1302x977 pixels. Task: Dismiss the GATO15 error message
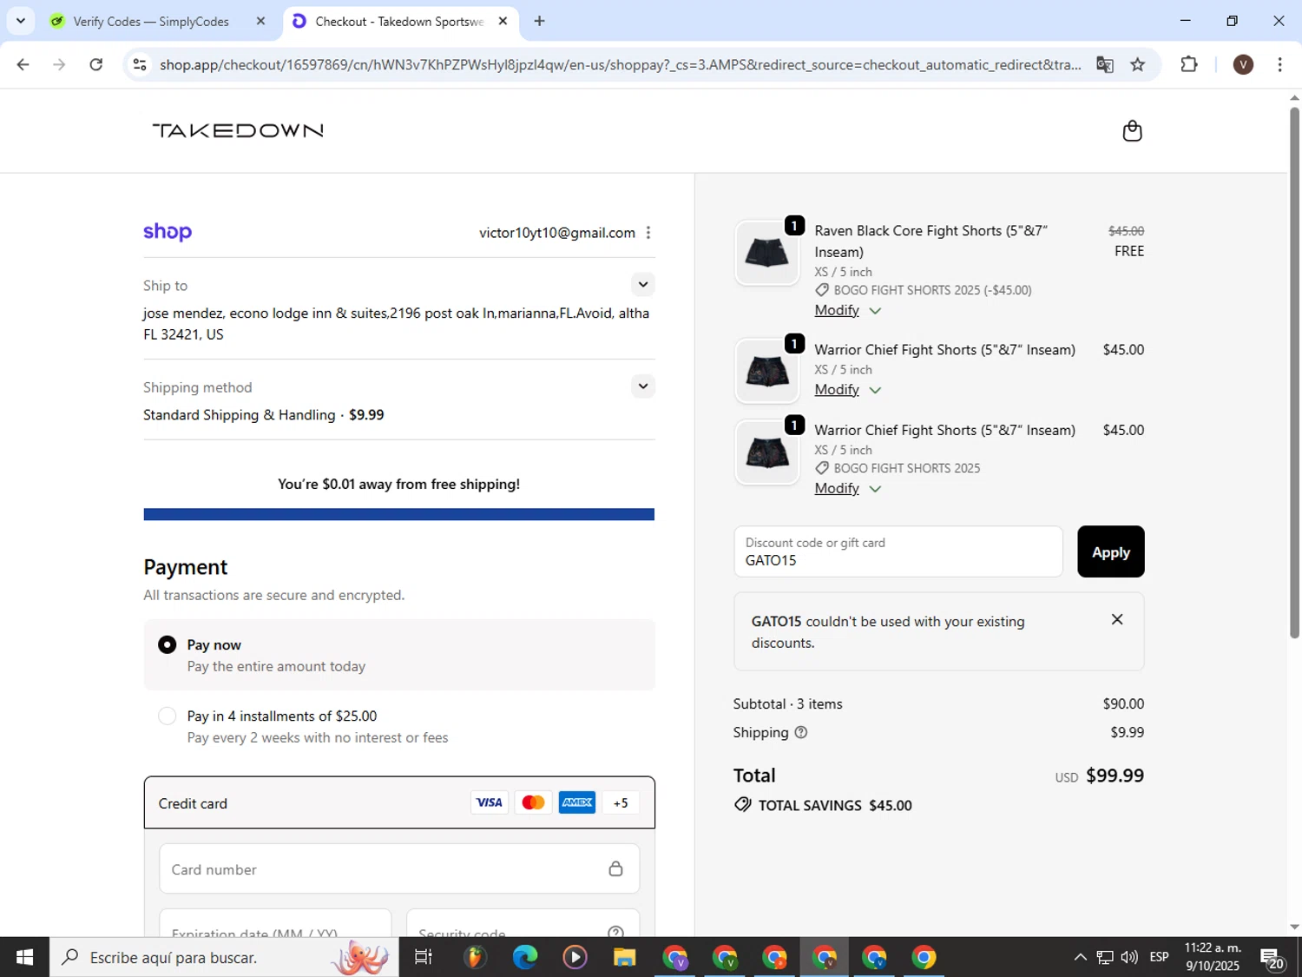pos(1117,619)
